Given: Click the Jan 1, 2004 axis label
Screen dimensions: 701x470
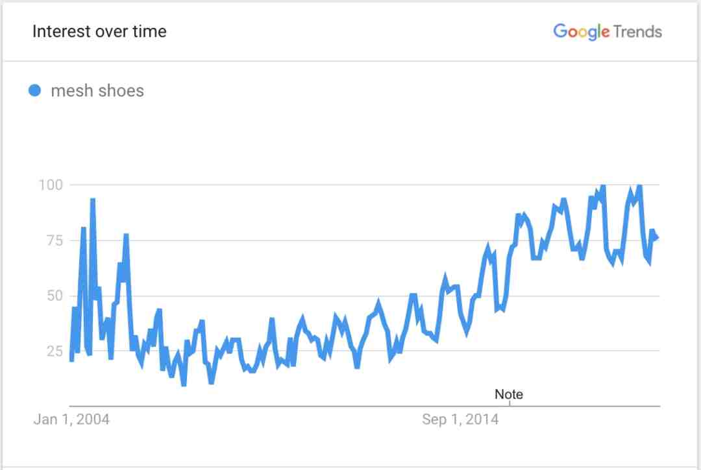Looking at the screenshot, I should tap(71, 419).
